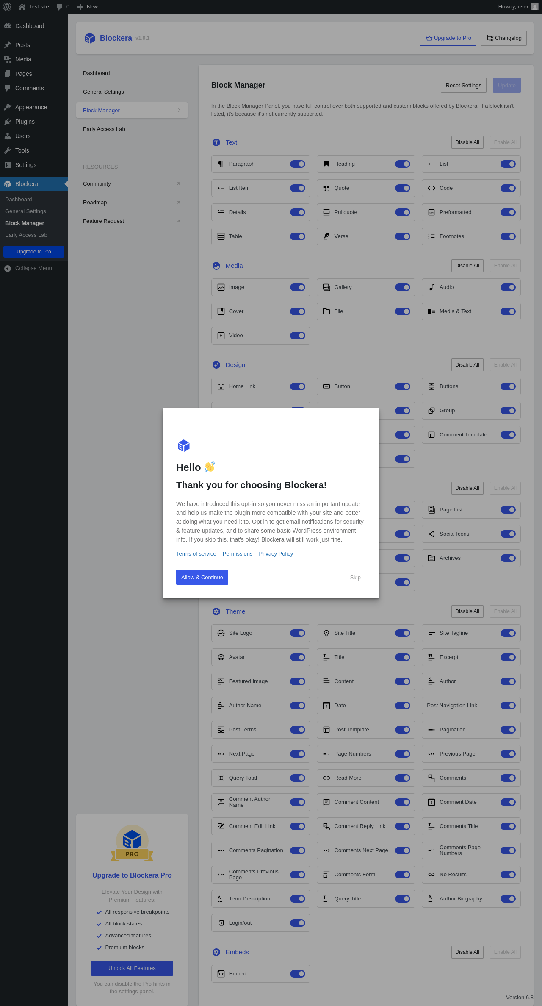Click the Code block icon
The height and width of the screenshot is (1006, 542).
point(431,188)
